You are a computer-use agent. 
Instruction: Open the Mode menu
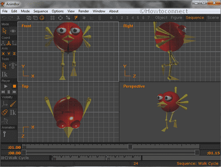[25, 11]
